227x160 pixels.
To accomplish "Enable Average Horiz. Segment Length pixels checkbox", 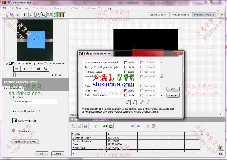I will click(x=125, y=63).
